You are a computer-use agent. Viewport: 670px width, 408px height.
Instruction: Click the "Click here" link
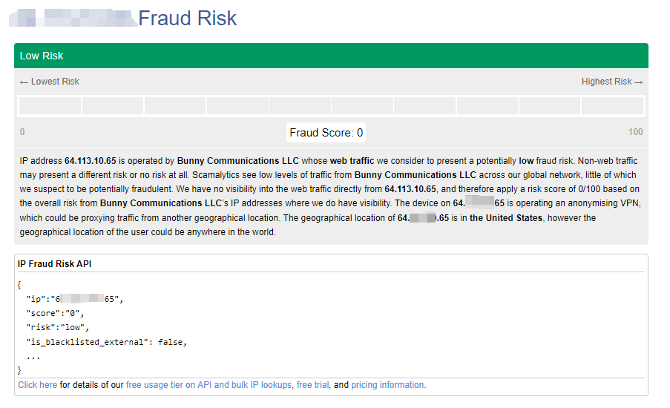[37, 385]
